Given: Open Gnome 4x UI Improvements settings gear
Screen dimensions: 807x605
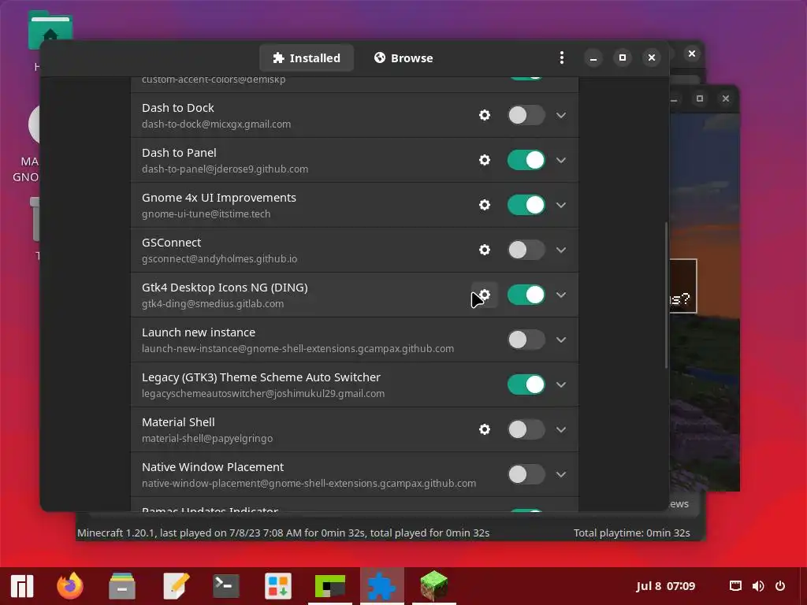Looking at the screenshot, I should coord(485,205).
